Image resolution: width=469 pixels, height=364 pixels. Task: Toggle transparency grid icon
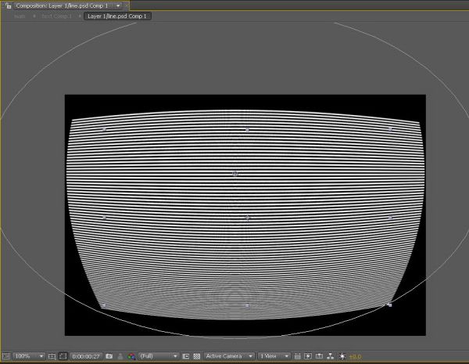(x=196, y=356)
